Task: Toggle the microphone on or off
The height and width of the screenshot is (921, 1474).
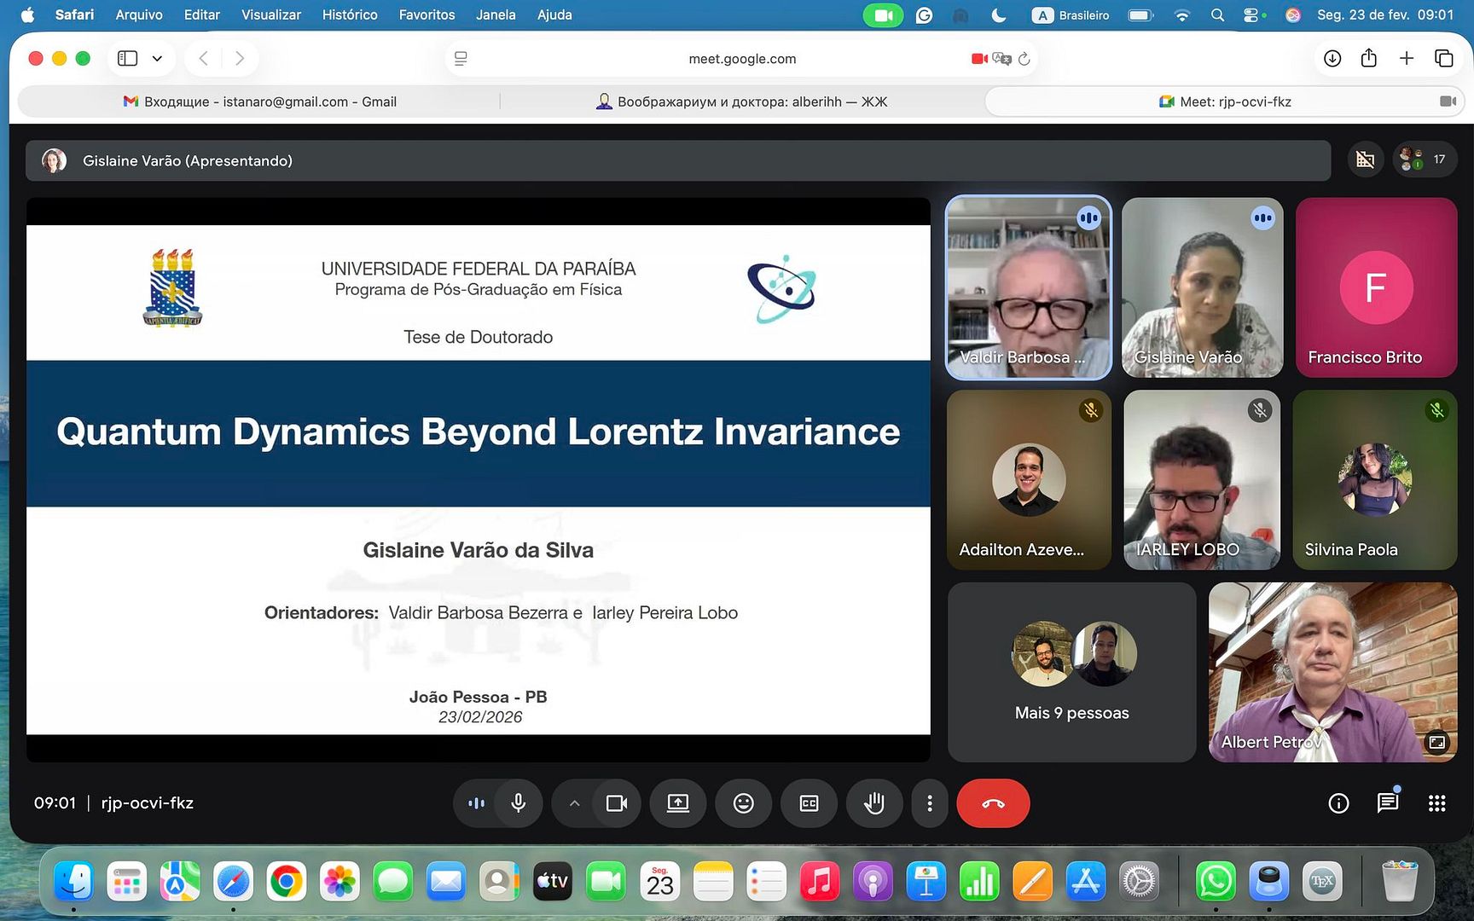Action: tap(518, 803)
